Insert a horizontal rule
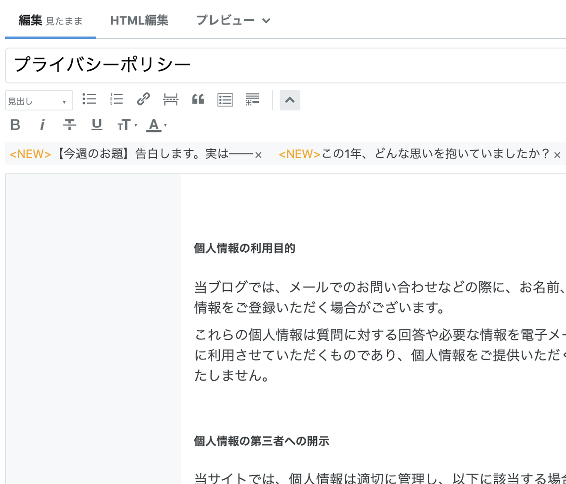This screenshot has width=566, height=484. 170,99
